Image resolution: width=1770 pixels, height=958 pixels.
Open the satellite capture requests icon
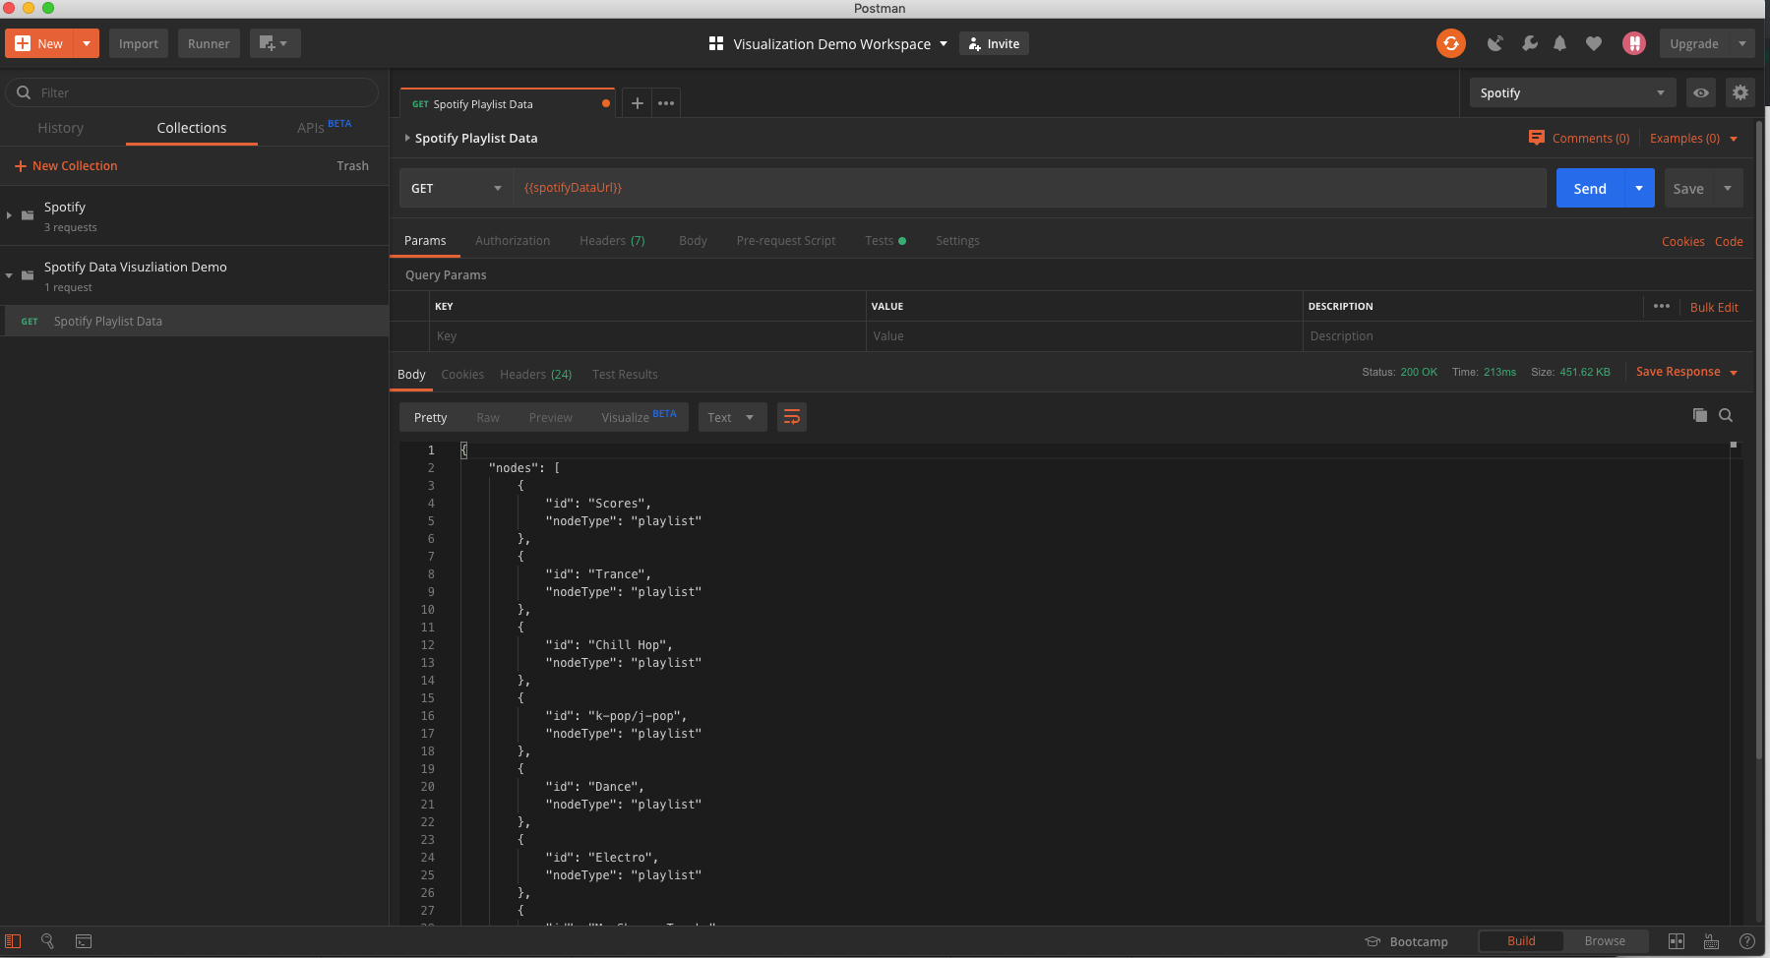[x=1495, y=43]
